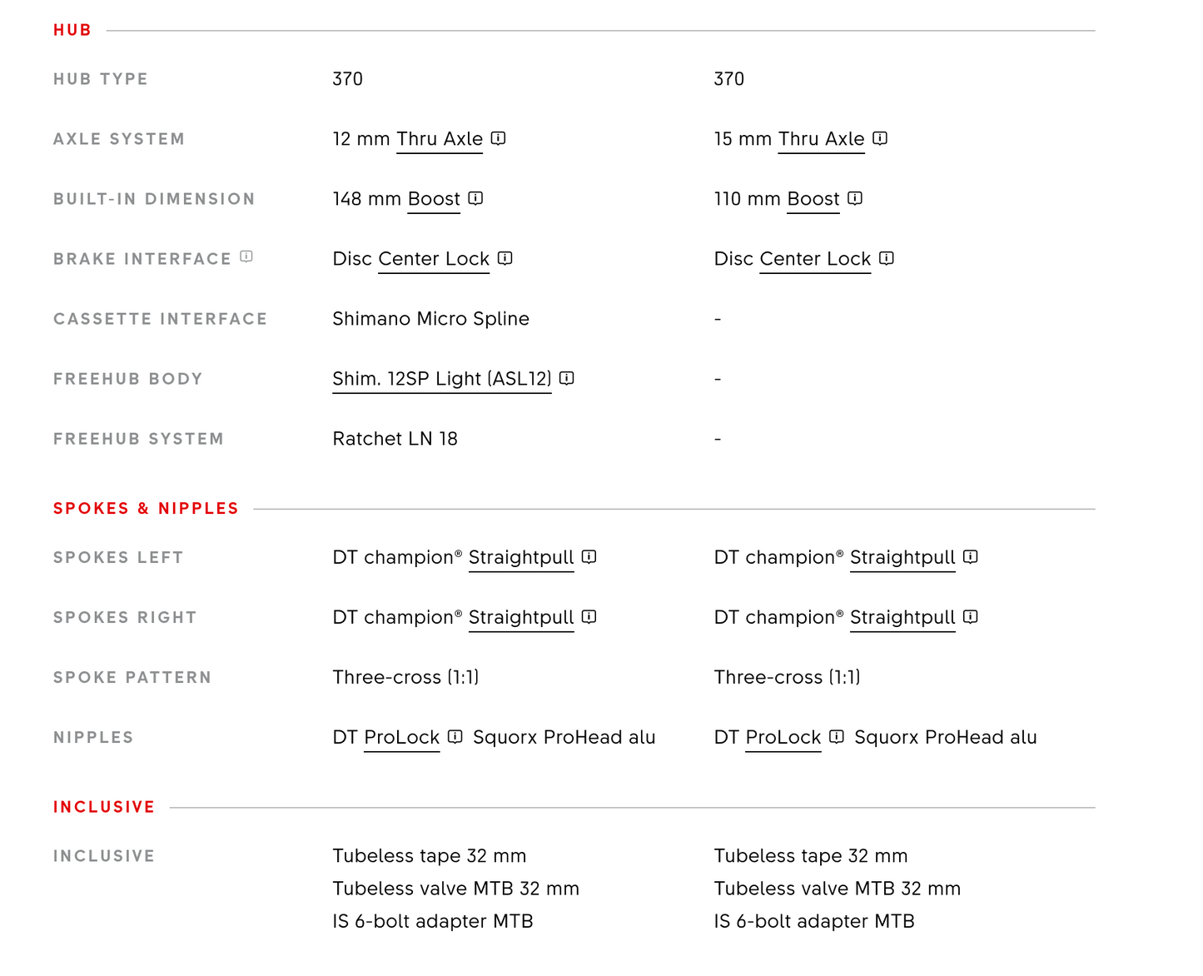Open rear Center Lock link
This screenshot has width=1203, height=976.
[434, 259]
